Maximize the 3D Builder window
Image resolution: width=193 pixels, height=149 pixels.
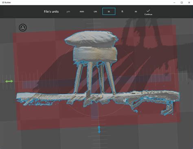[182, 2]
